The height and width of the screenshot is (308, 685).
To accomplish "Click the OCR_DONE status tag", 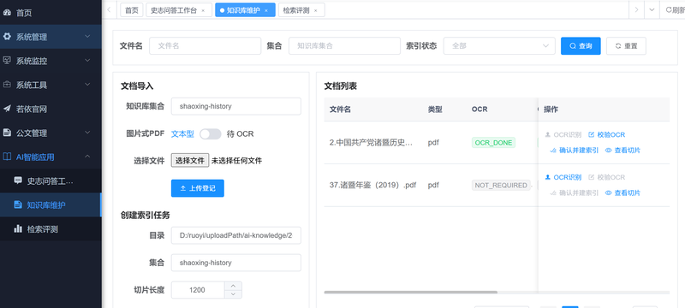I will 493,143.
